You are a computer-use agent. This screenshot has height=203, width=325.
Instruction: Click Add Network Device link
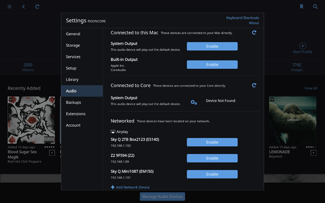pyautogui.click(x=130, y=187)
